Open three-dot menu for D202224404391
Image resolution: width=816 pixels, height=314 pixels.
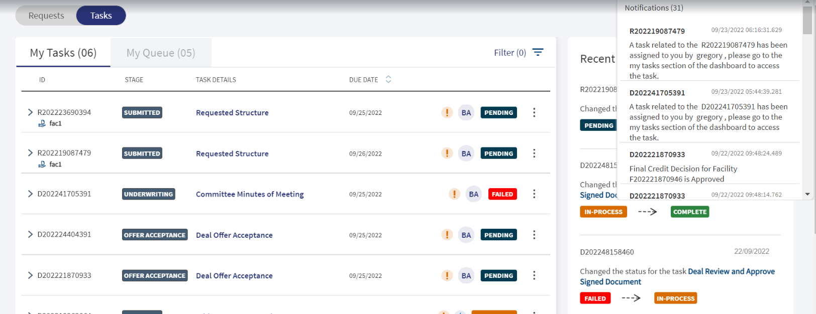[x=534, y=234]
